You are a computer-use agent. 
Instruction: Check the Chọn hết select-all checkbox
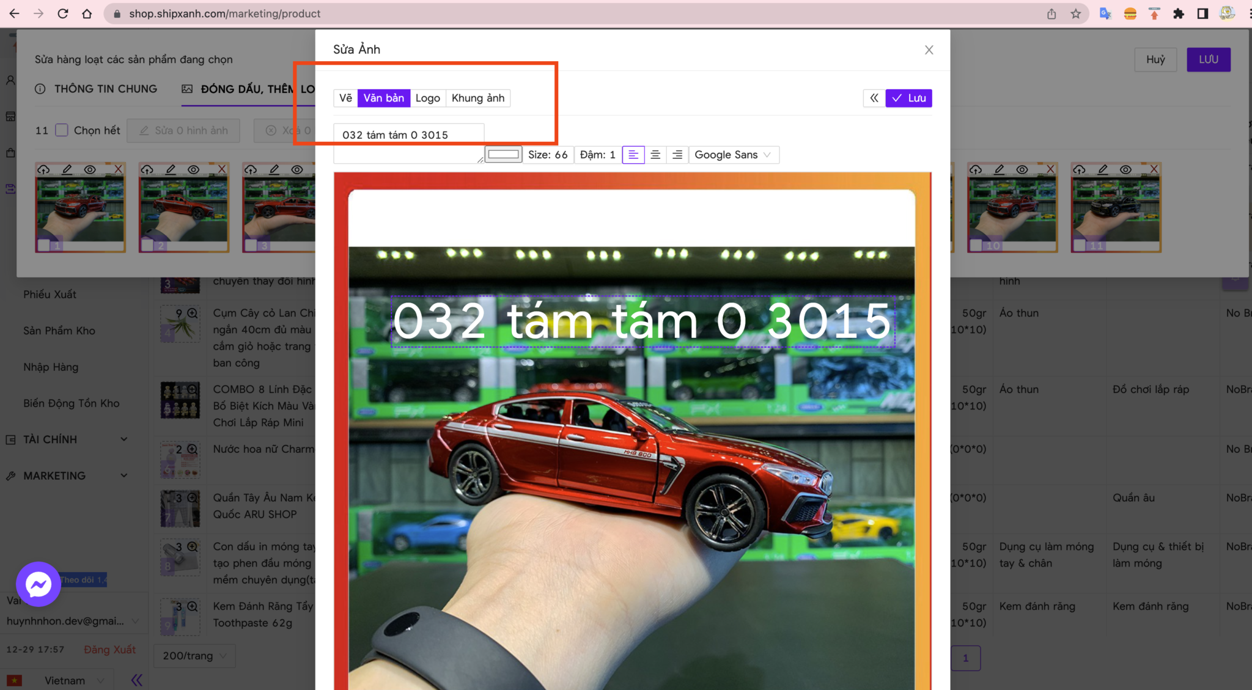tap(61, 130)
